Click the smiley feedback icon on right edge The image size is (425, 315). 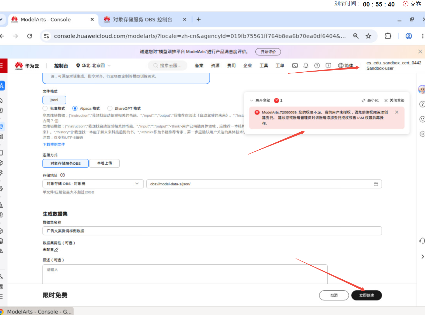point(422,119)
